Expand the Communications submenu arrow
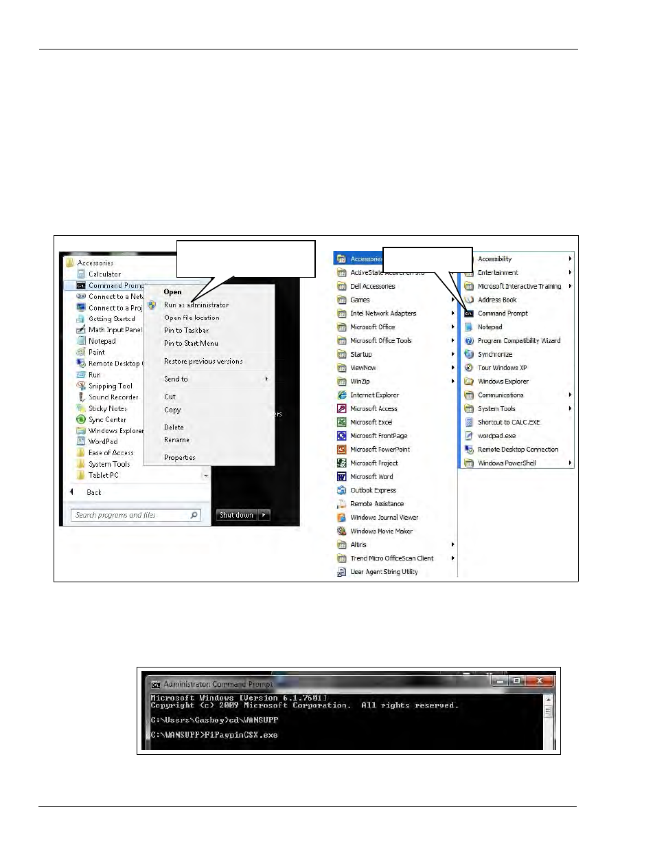The image size is (655, 849). pyautogui.click(x=570, y=395)
